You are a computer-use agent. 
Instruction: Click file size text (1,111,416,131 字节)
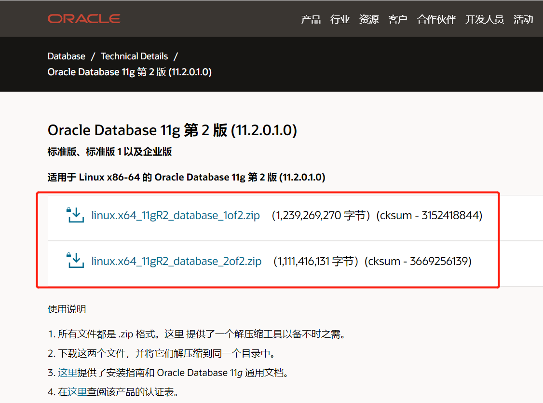(x=316, y=261)
